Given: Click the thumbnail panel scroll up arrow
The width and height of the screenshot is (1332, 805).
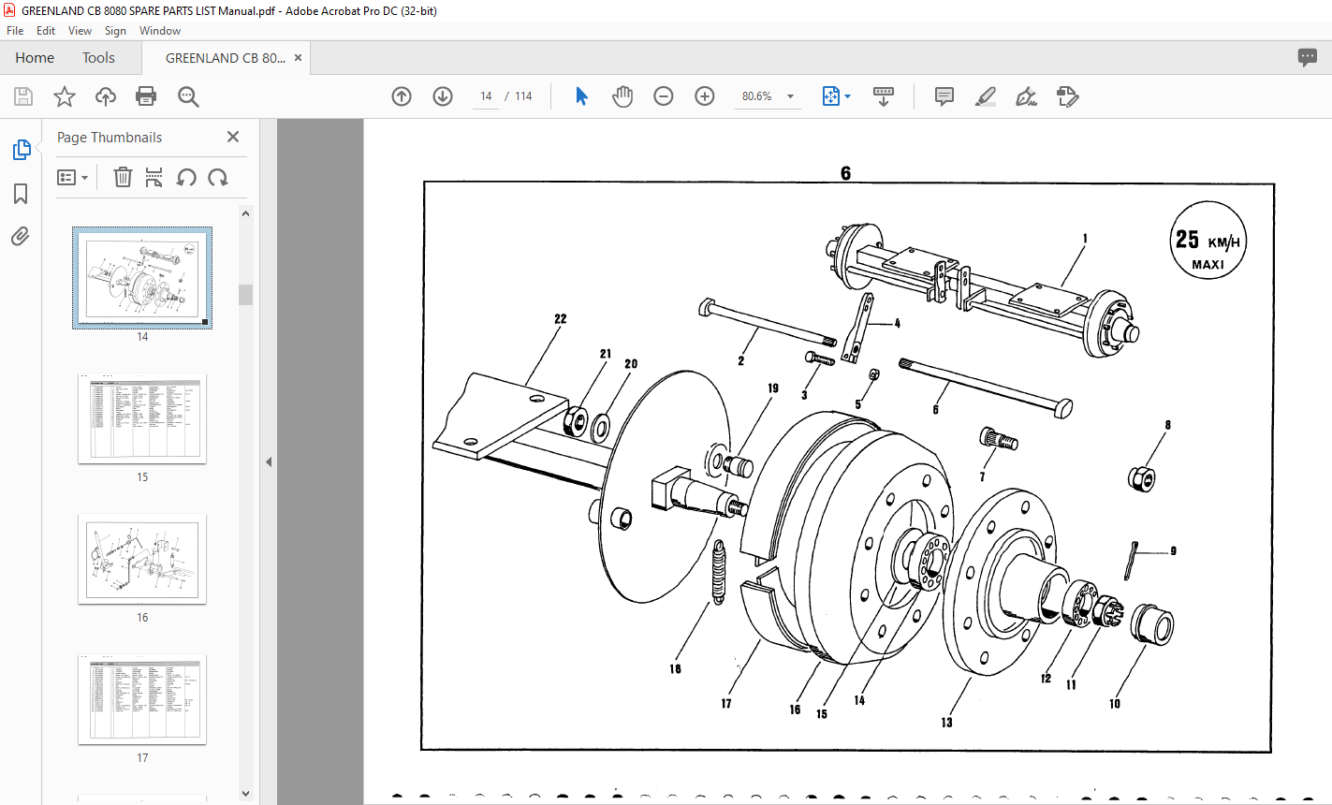Looking at the screenshot, I should point(246,213).
